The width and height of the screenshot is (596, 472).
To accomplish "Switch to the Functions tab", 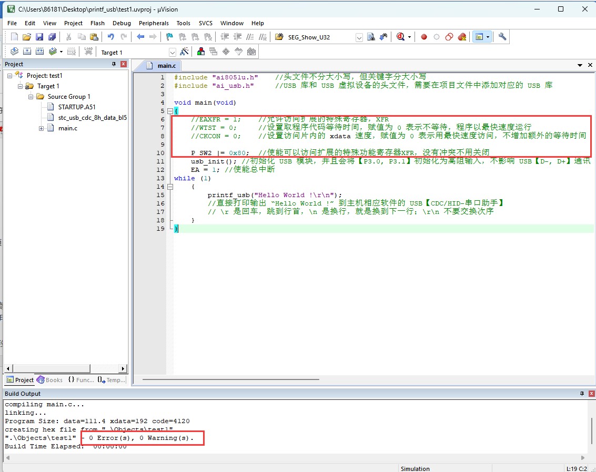I will (x=81, y=379).
